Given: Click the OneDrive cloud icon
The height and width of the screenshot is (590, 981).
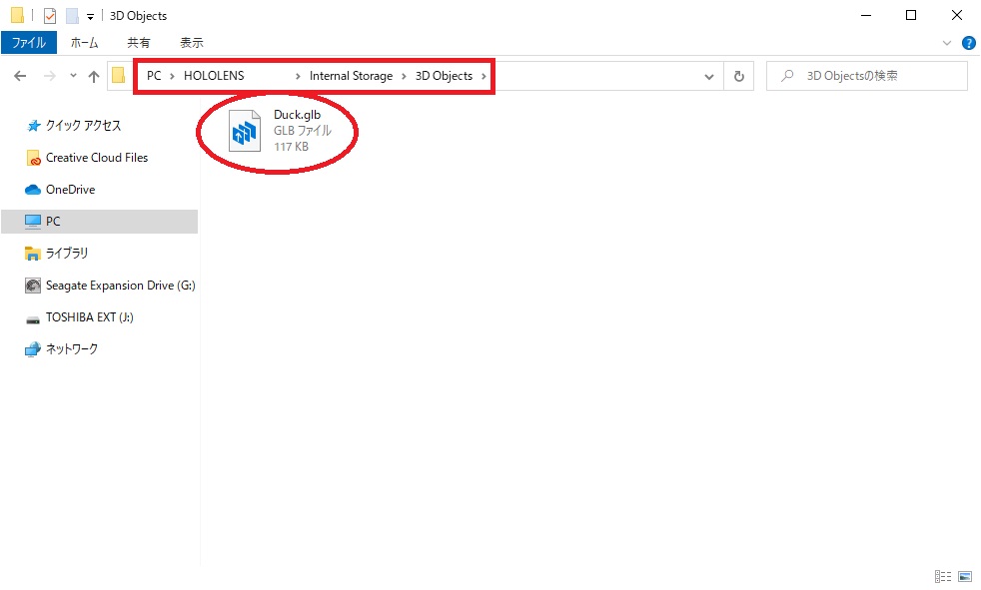Looking at the screenshot, I should click(x=33, y=190).
